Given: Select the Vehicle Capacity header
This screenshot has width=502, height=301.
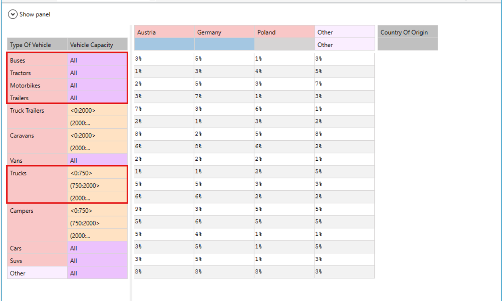Looking at the screenshot, I should tap(97, 45).
